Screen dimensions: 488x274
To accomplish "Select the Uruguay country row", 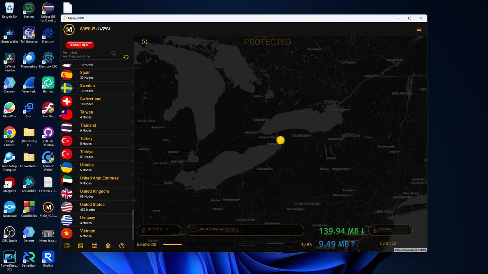I will tap(97, 220).
